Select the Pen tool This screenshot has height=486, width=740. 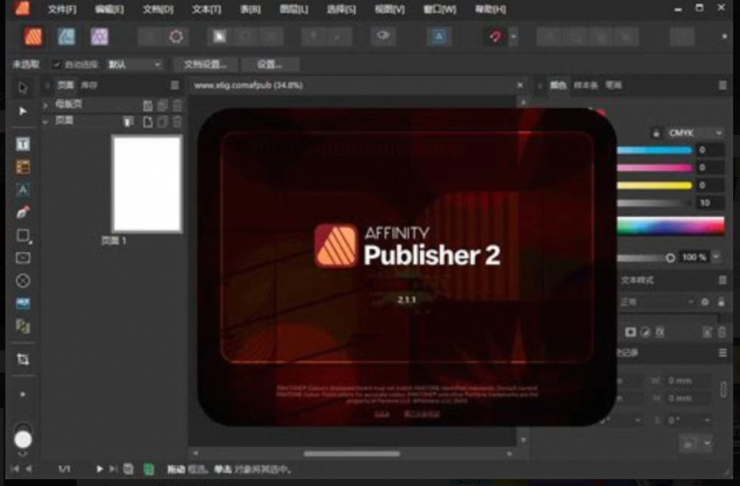pyautogui.click(x=23, y=212)
